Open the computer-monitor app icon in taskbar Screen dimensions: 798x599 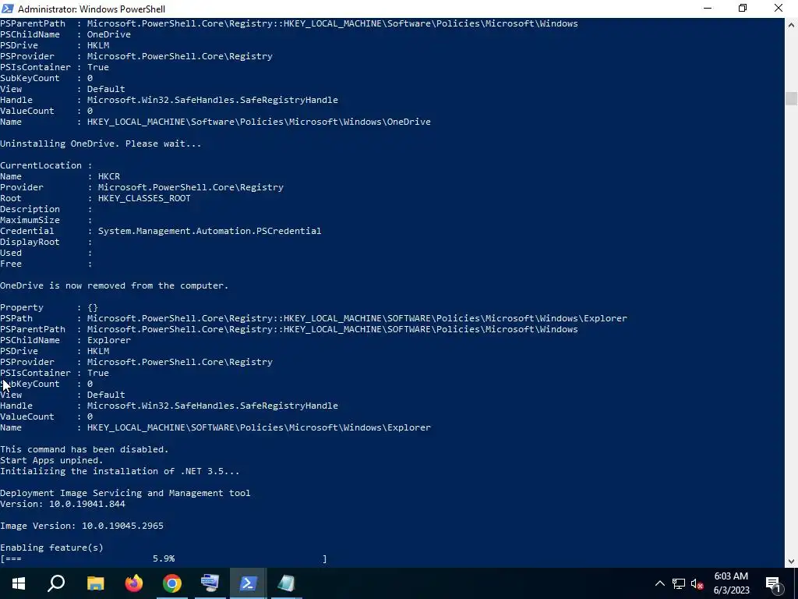point(210,583)
